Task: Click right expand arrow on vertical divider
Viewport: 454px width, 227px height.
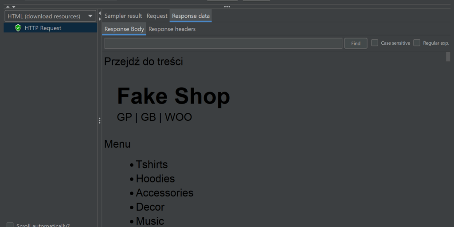Action: pos(100,19)
